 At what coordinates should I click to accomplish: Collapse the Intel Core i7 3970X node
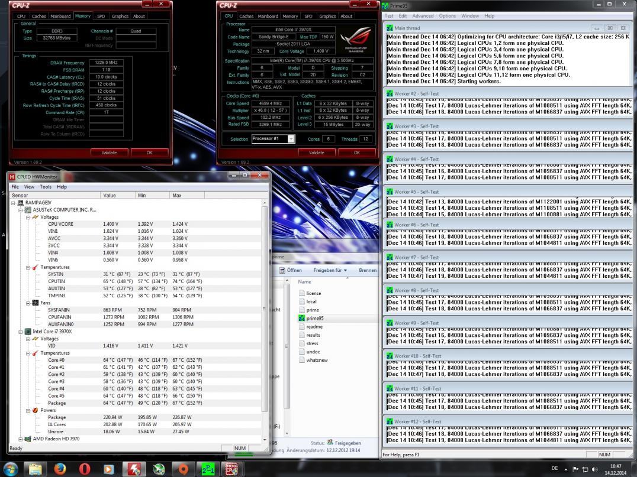[20, 332]
